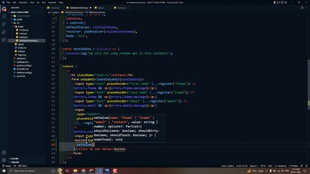Close the unsaved ValidationSchema.js tab dot
The image size is (310, 174).
click(x=91, y=8)
